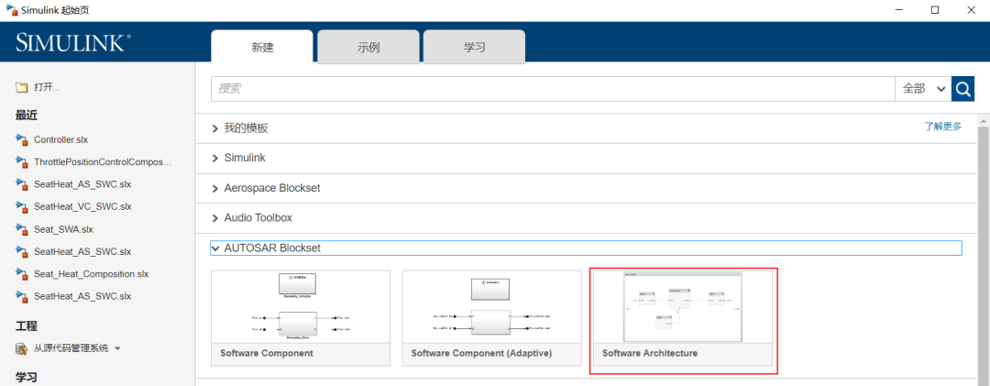The width and height of the screenshot is (990, 386).
Task: Click the open folder icon
Action: [22, 88]
